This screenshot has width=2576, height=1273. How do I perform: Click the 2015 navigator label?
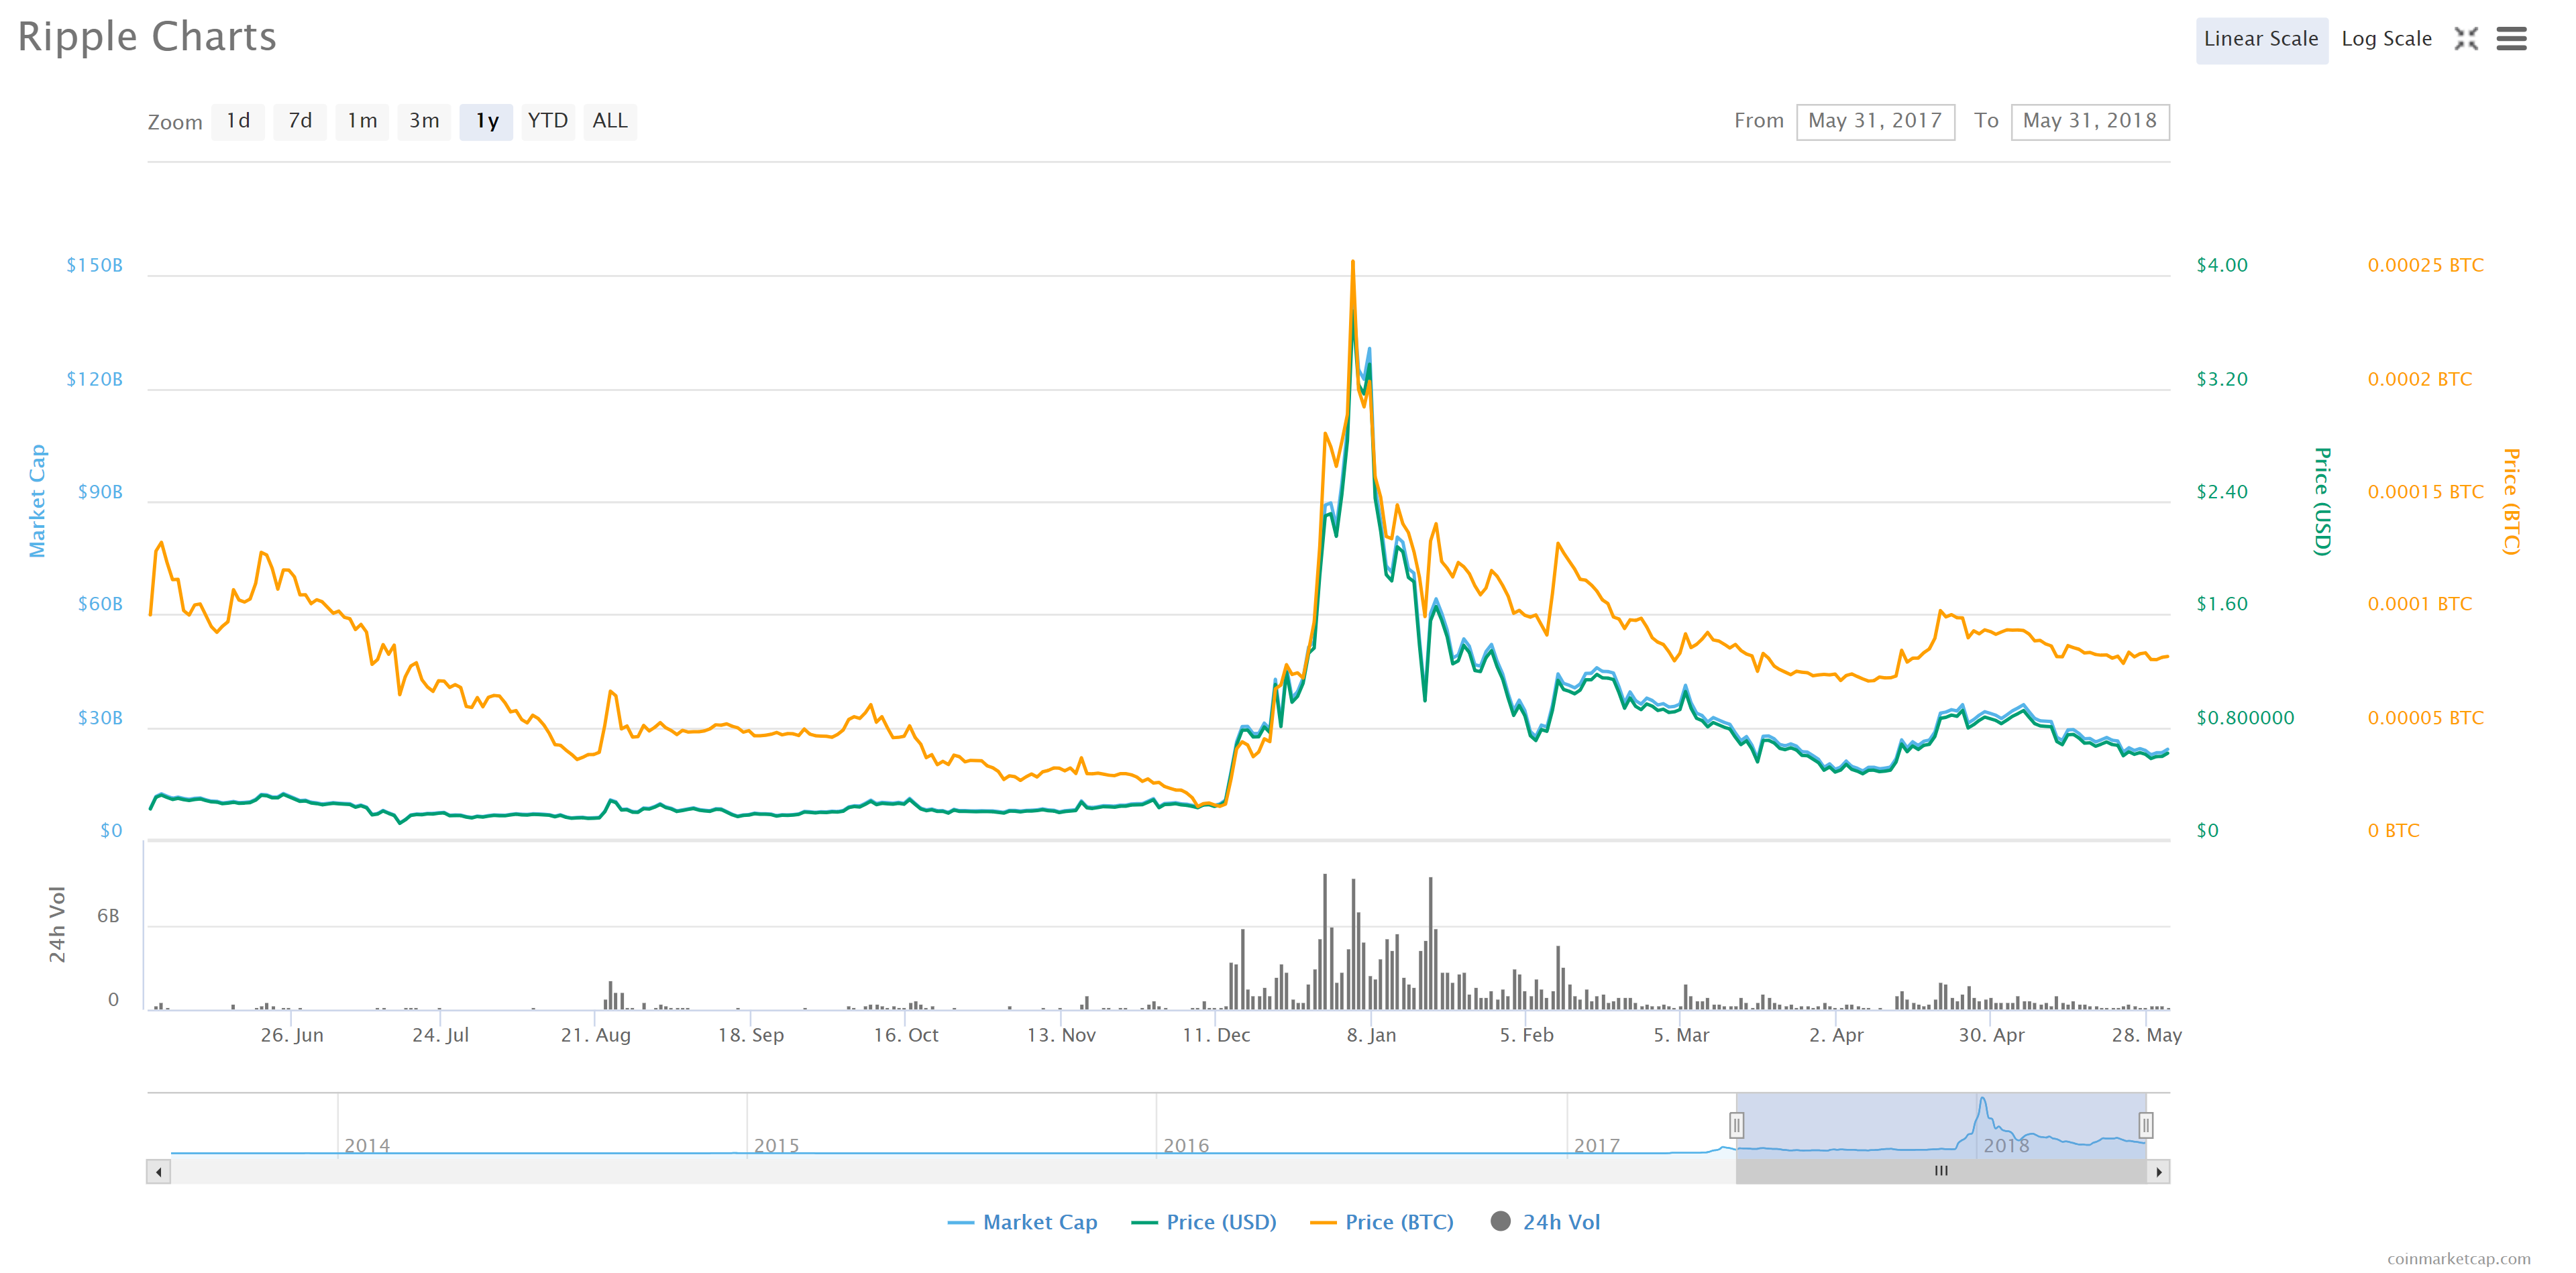[x=777, y=1146]
